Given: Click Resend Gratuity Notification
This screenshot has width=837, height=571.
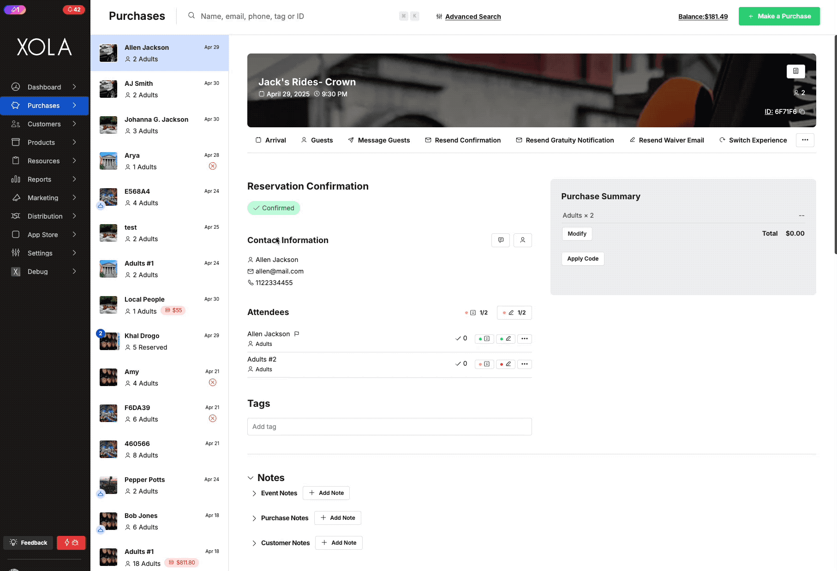Looking at the screenshot, I should 565,140.
